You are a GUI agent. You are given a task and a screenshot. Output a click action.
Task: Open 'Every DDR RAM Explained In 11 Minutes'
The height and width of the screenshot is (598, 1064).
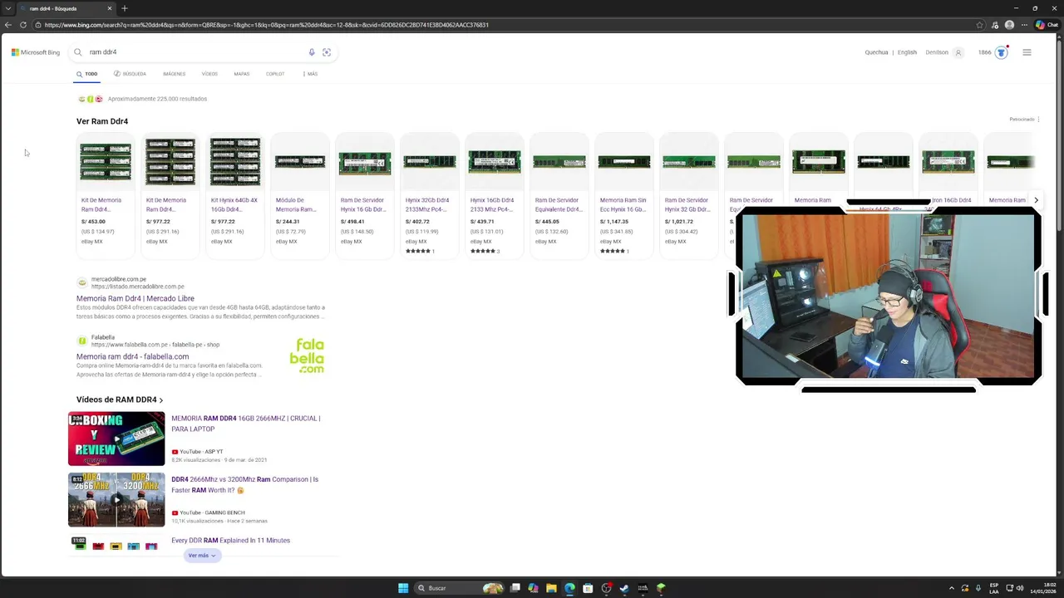coord(230,541)
